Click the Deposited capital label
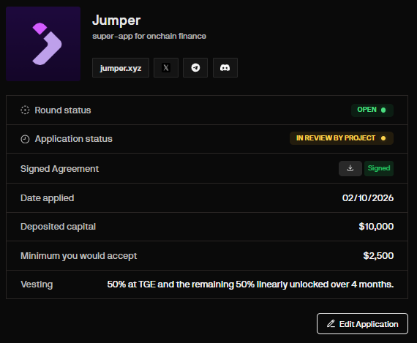The image size is (417, 343). pos(59,227)
